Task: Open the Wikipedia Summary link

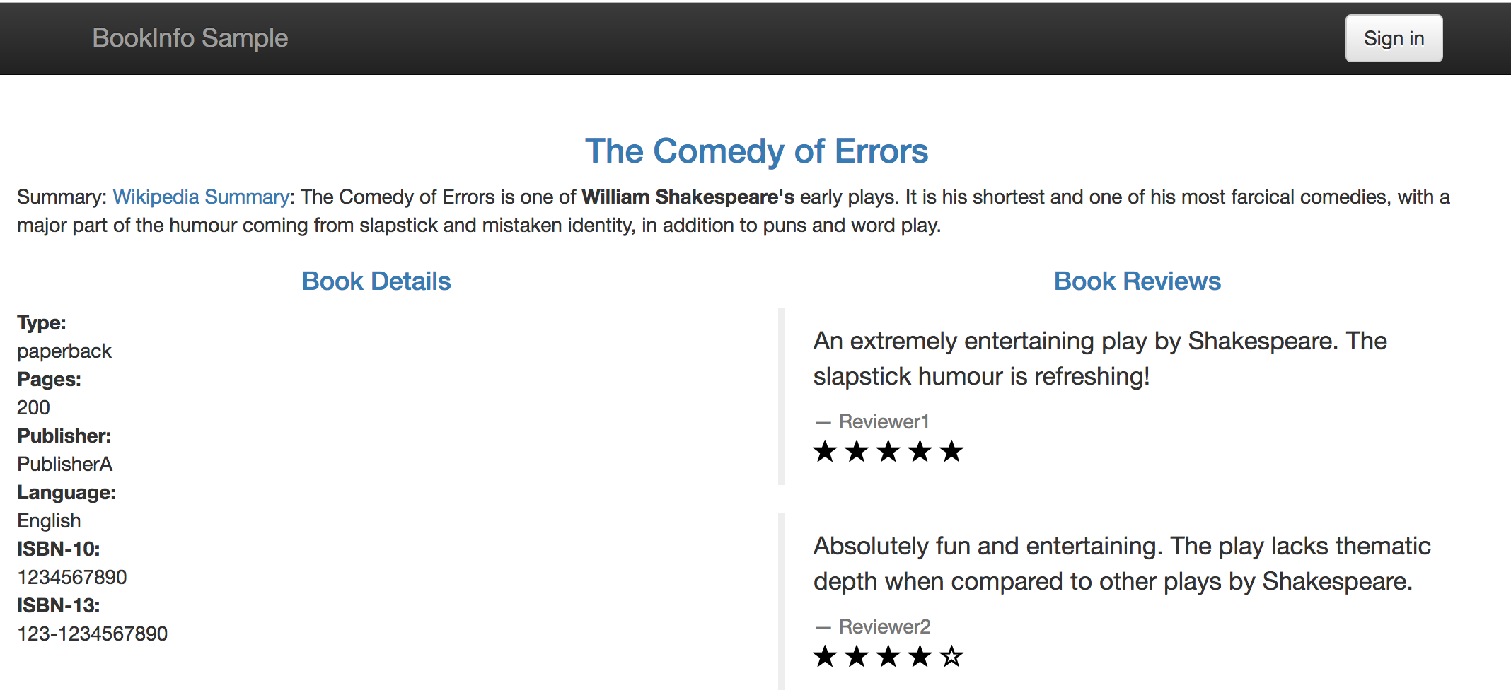Action: click(201, 197)
